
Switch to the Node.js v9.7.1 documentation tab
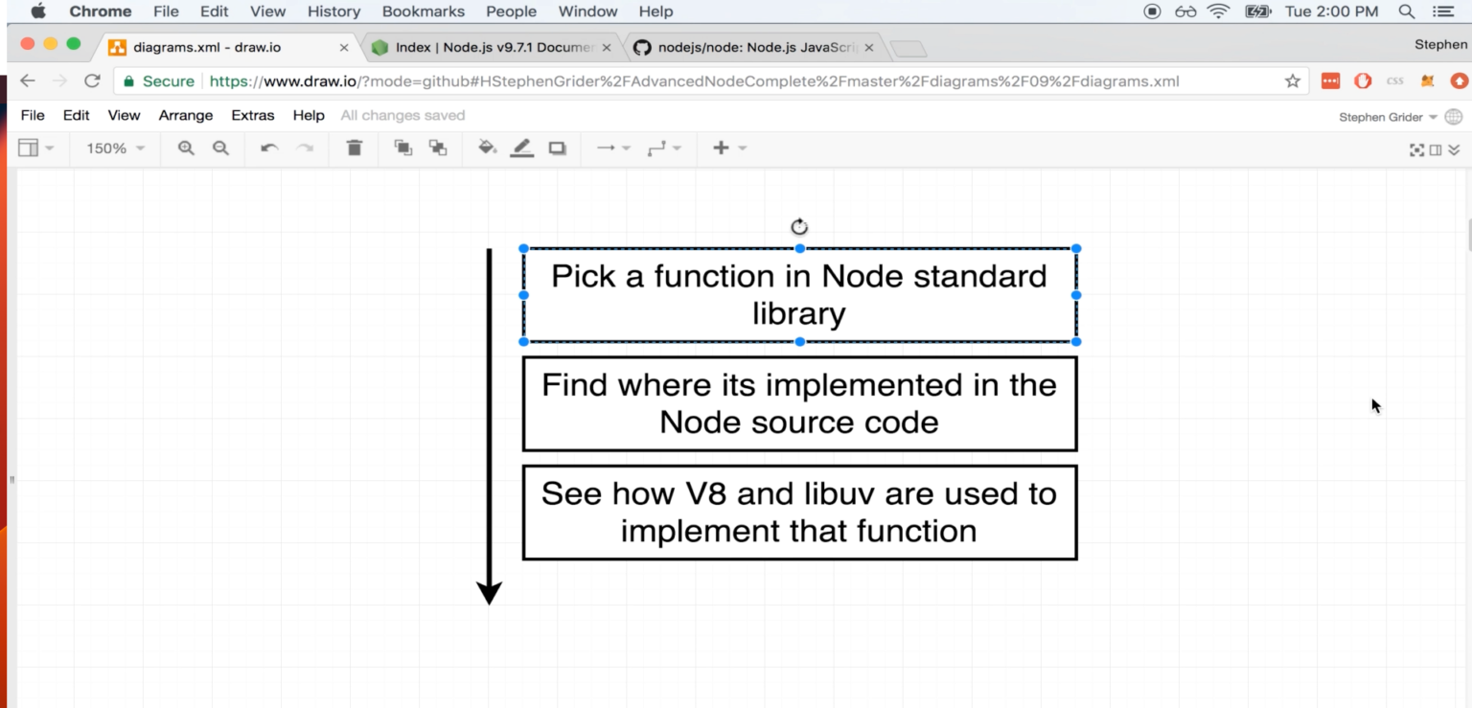click(x=494, y=47)
